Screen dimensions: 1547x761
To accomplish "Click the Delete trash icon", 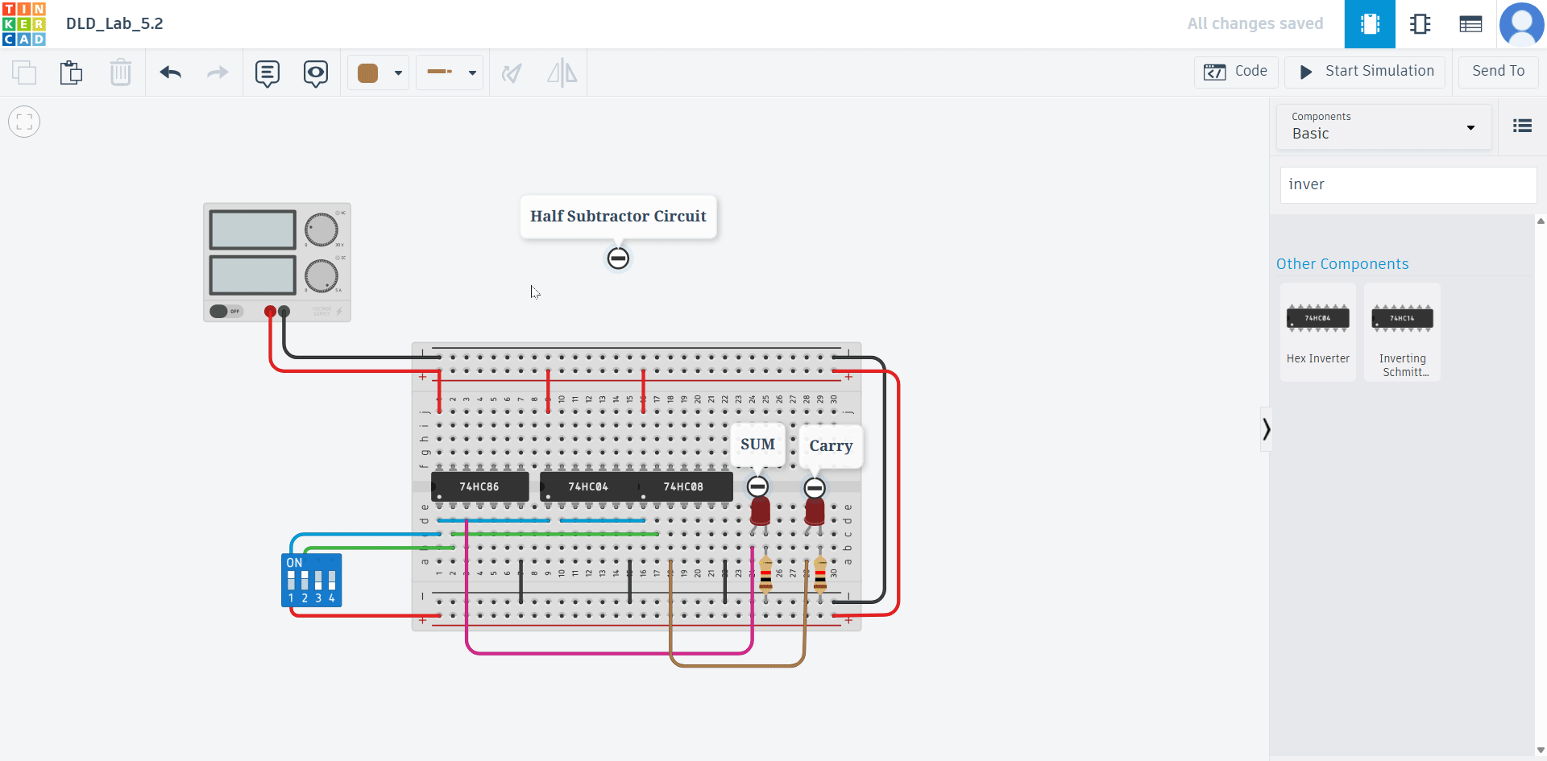I will [x=120, y=72].
